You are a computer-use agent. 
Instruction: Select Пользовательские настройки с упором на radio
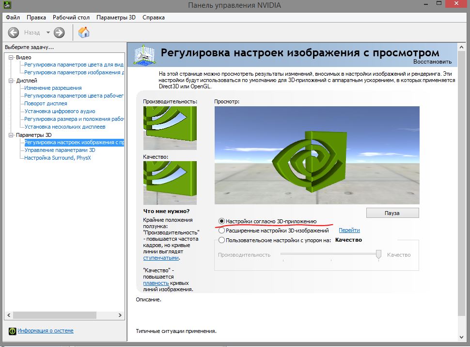(x=221, y=240)
